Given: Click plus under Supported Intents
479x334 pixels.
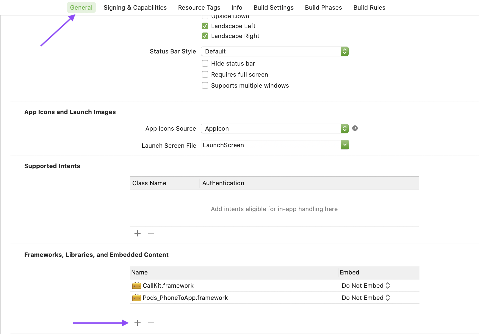Looking at the screenshot, I should (x=137, y=233).
